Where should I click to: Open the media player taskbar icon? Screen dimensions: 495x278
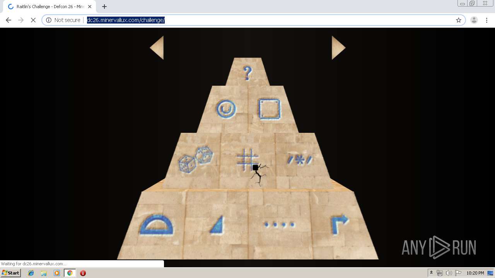point(57,273)
